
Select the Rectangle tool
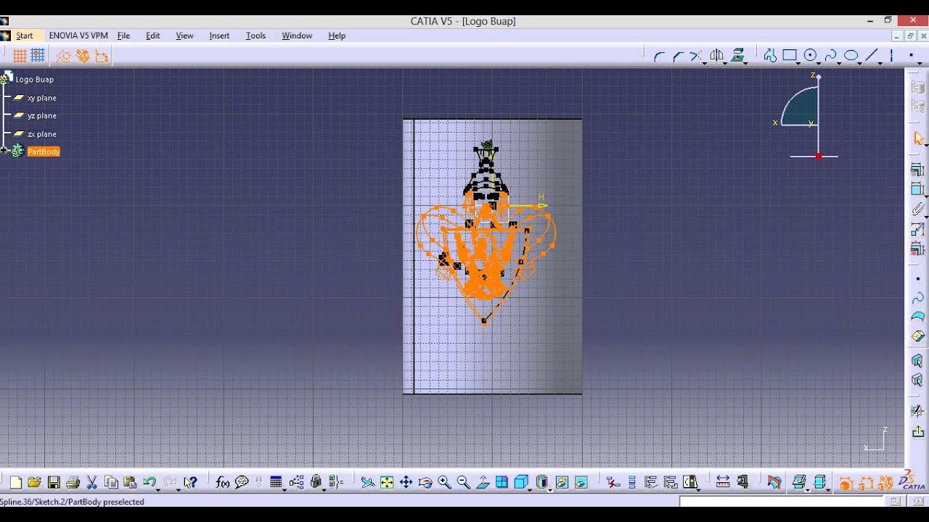tap(790, 56)
